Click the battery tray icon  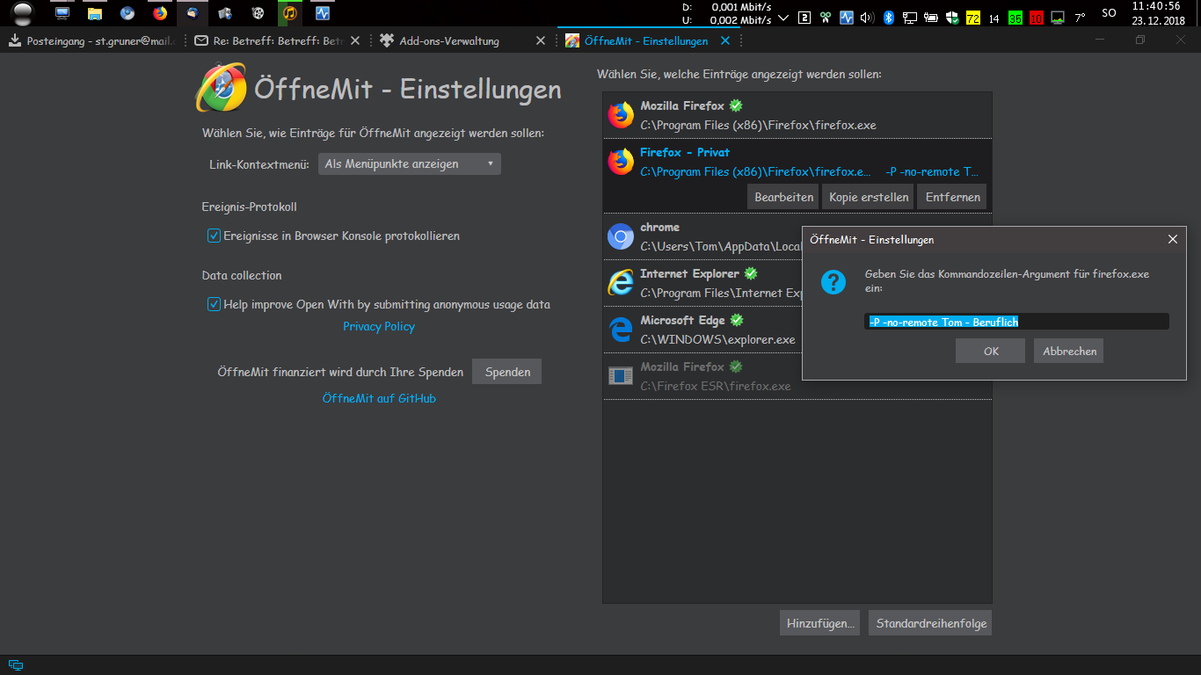(x=931, y=17)
